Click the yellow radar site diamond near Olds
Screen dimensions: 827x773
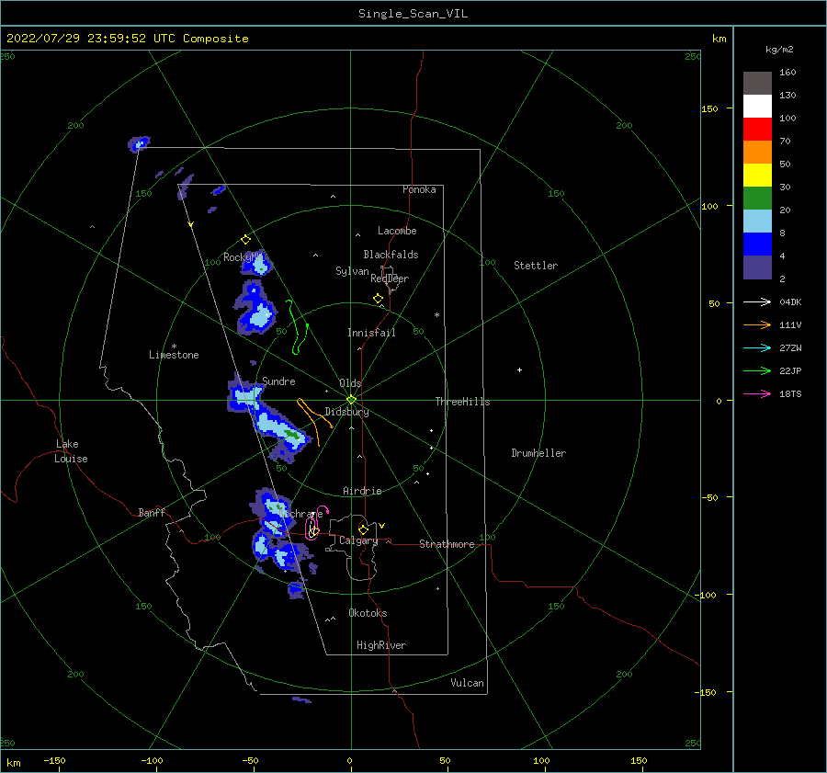(x=351, y=400)
